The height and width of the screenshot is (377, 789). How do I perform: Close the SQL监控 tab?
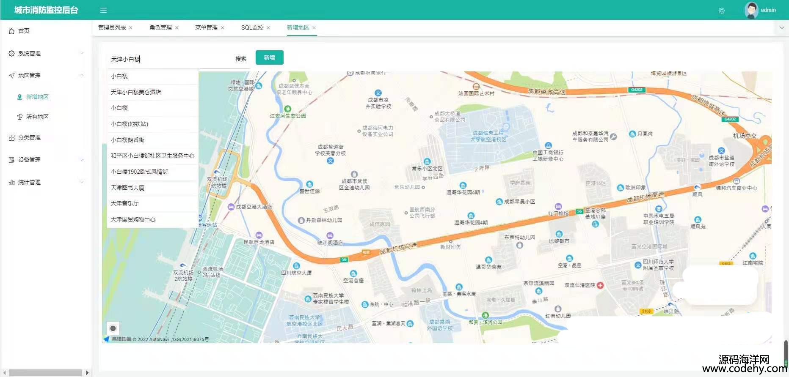click(268, 27)
